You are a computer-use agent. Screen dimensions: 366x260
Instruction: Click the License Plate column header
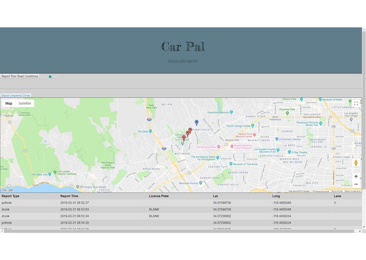coord(159,196)
